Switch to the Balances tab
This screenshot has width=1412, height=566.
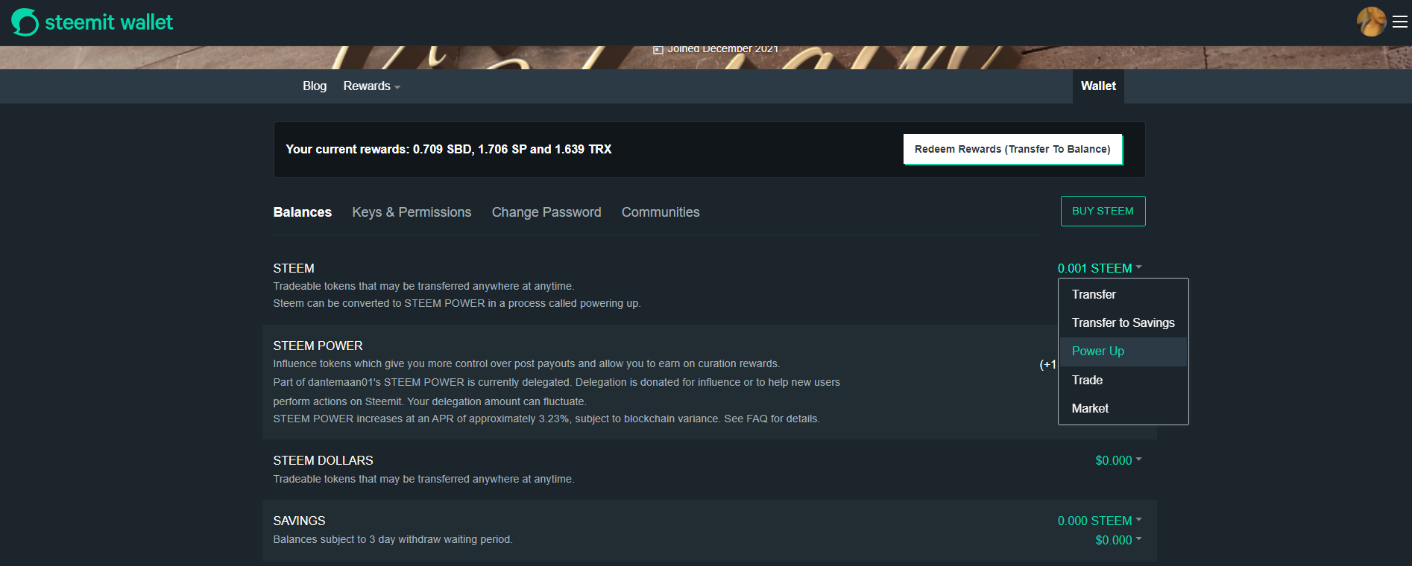[x=303, y=212]
